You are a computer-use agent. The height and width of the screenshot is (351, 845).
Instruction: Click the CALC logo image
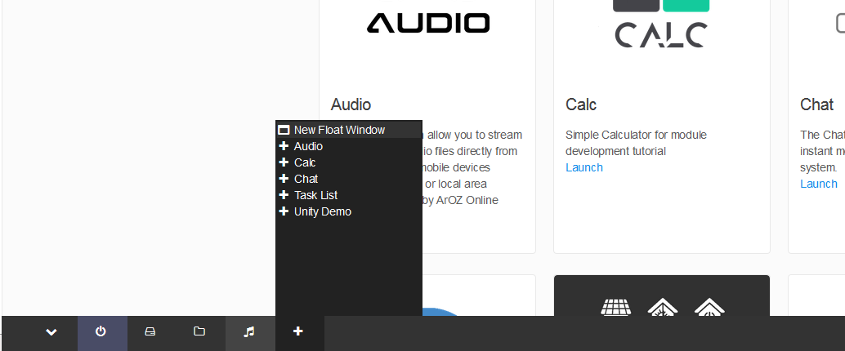click(x=661, y=24)
